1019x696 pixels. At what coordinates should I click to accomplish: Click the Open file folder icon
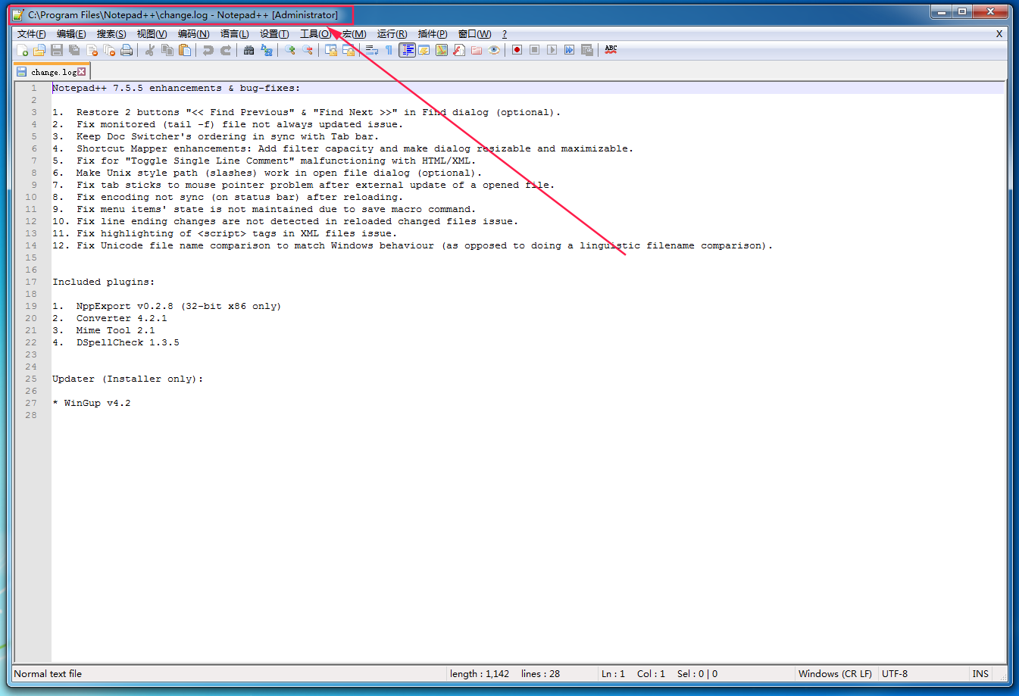(39, 50)
